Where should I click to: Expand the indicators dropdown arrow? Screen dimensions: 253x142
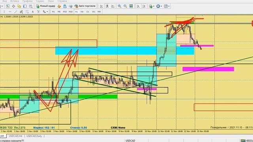coord(154,6)
